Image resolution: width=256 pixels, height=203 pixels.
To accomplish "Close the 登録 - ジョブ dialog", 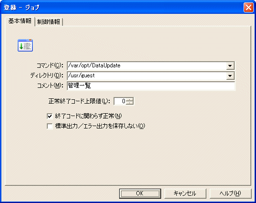I will pyautogui.click(x=248, y=8).
